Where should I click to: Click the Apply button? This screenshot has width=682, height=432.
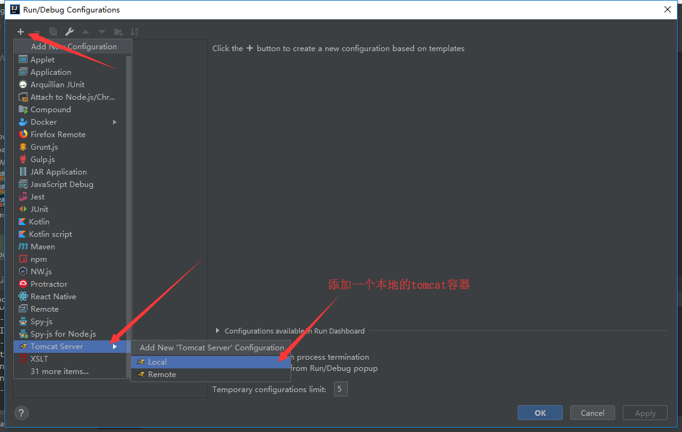[645, 413]
